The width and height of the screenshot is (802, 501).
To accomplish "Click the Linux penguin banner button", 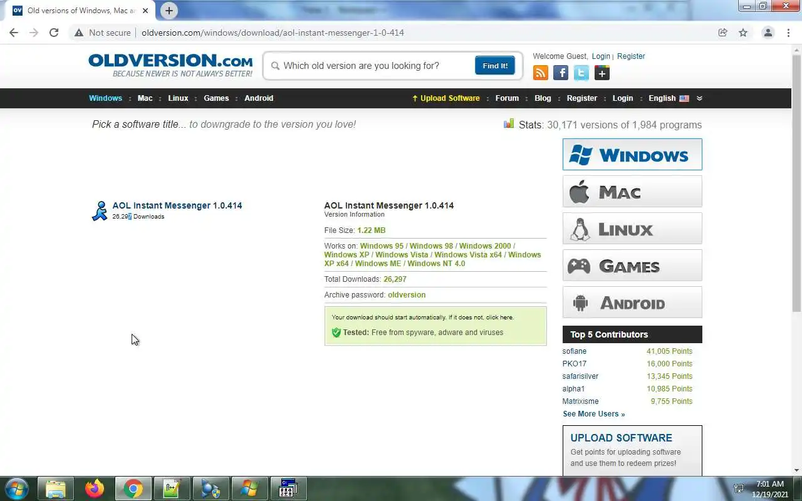I will (632, 228).
